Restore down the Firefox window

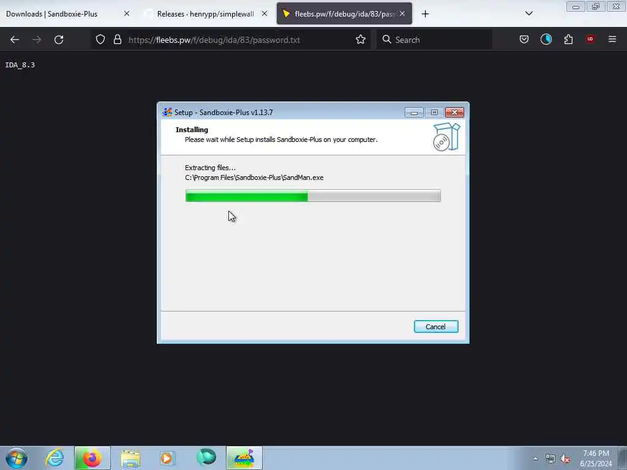point(596,7)
